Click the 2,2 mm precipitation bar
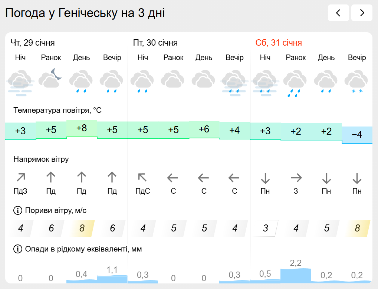Image resolution: width=378 pixels, height=289 pixels. click(x=296, y=276)
